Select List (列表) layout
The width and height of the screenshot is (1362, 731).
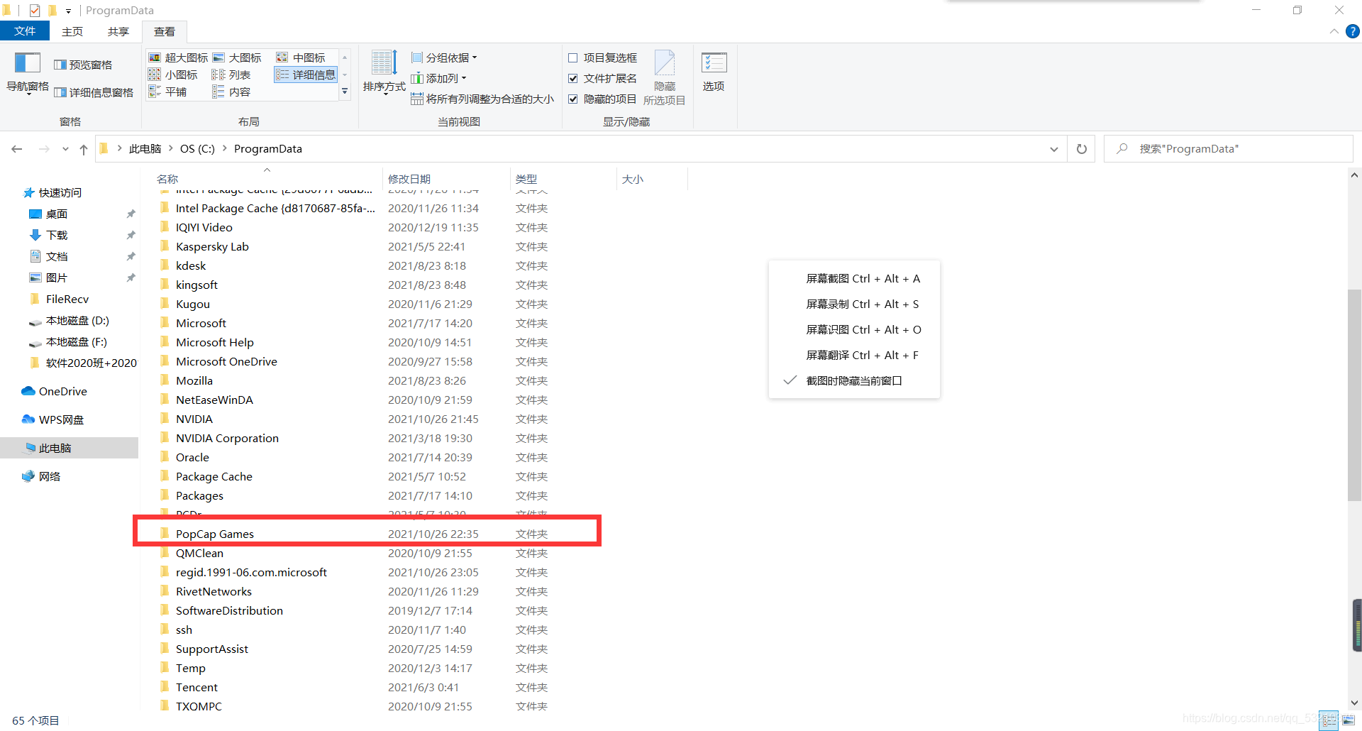232,75
